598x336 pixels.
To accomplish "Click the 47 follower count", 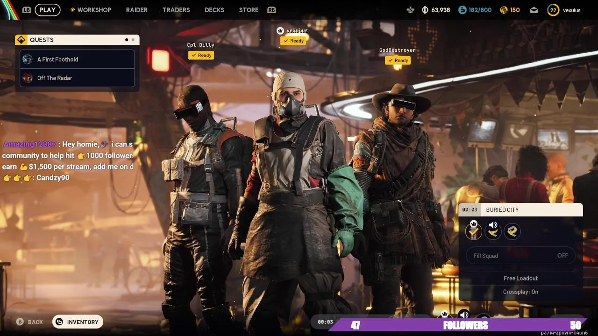I will coord(356,325).
